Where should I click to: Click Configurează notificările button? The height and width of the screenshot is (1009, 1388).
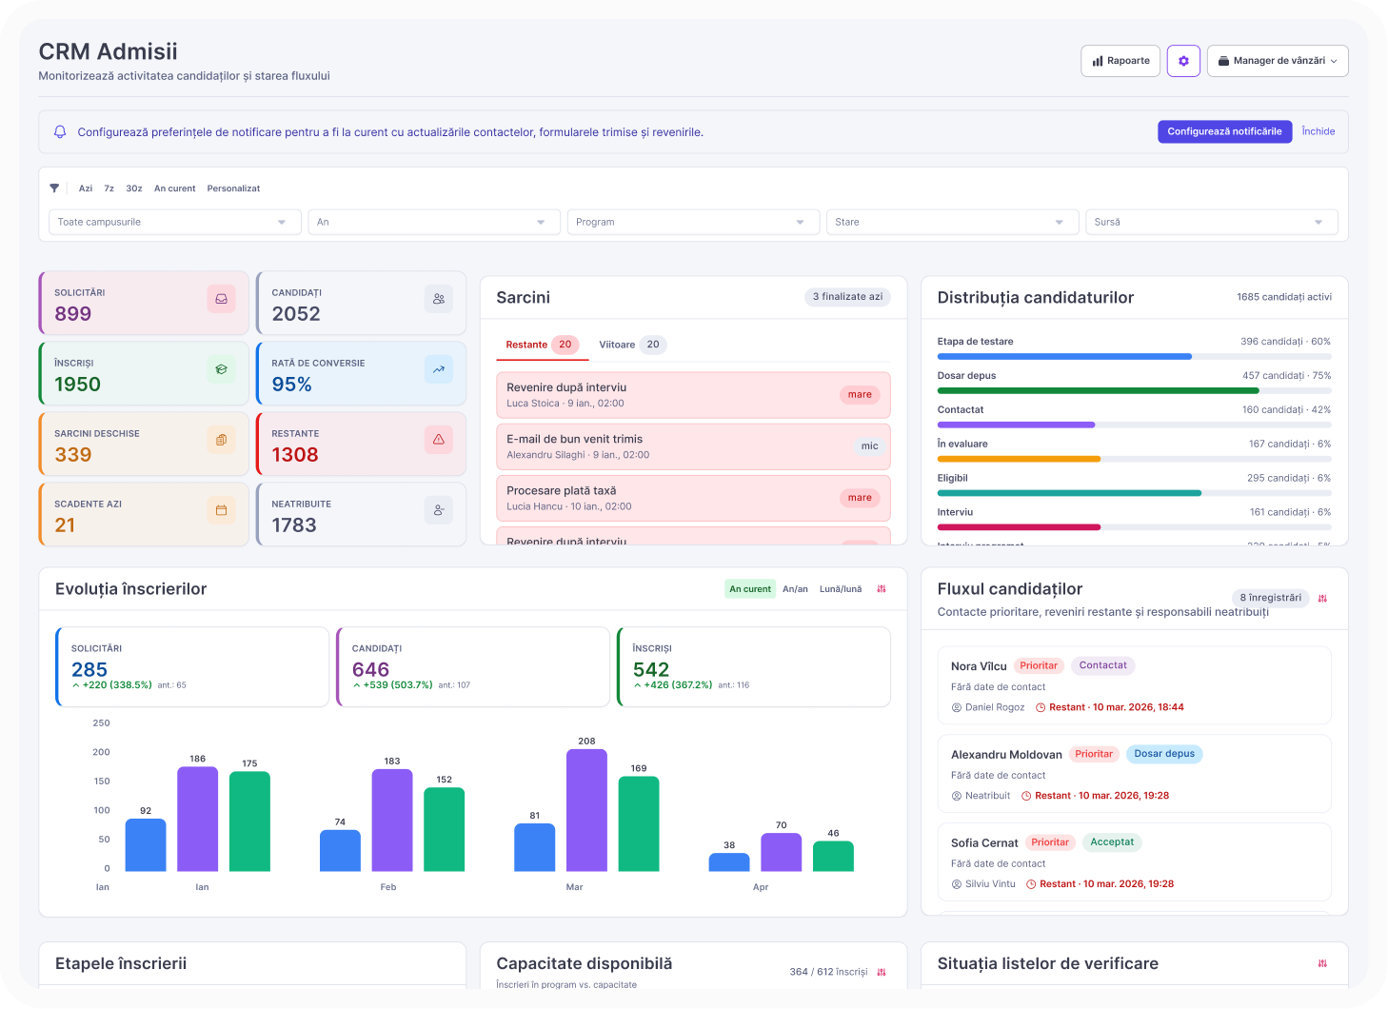click(1224, 131)
